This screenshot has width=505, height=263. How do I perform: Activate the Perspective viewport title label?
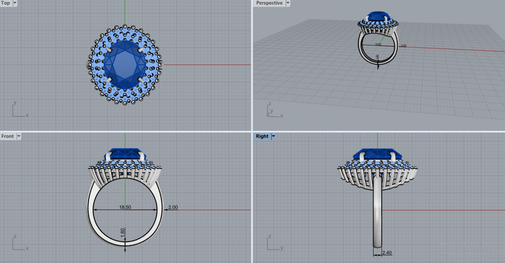click(x=269, y=3)
